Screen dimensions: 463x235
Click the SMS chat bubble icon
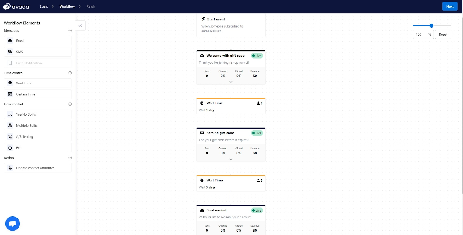pyautogui.click(x=10, y=52)
